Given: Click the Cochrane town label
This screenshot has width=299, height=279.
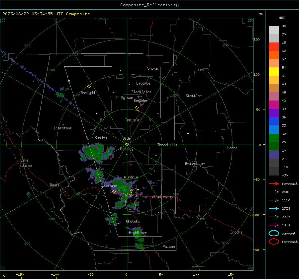Looking at the screenshot, I should click(109, 185).
